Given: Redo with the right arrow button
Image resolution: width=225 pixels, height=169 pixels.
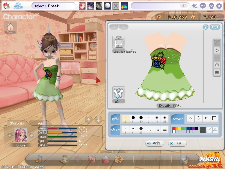Looking at the screenshot, I should pyautogui.click(x=124, y=27).
